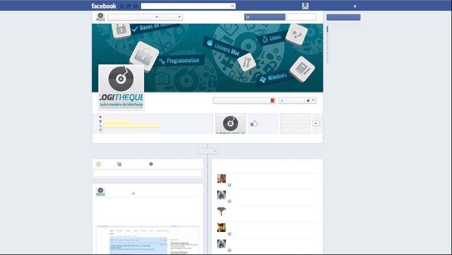This screenshot has width=452, height=255.
Task: Click the black winged emblem avatar
Action: tap(221, 211)
